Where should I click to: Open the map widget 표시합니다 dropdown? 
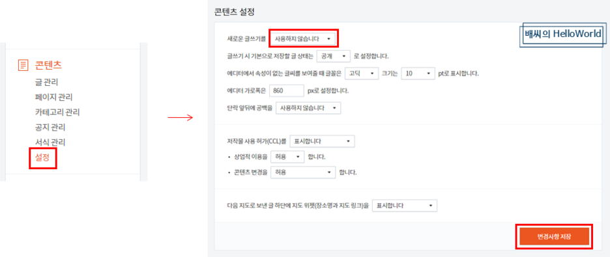pyautogui.click(x=405, y=206)
